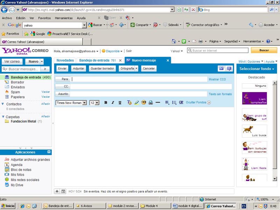The height and width of the screenshot is (210, 280).
Task: Collapse the Carpetas folder section
Action: point(3,117)
